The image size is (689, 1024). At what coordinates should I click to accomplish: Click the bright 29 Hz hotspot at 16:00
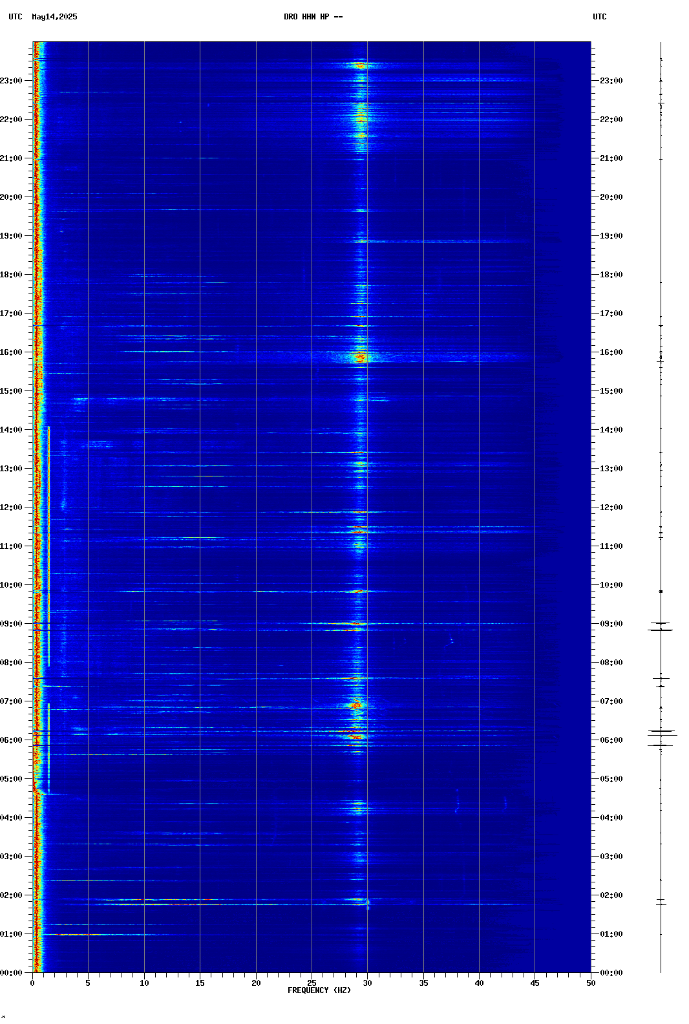[360, 356]
